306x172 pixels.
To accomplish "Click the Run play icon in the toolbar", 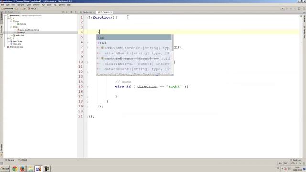I will coord(287,9).
